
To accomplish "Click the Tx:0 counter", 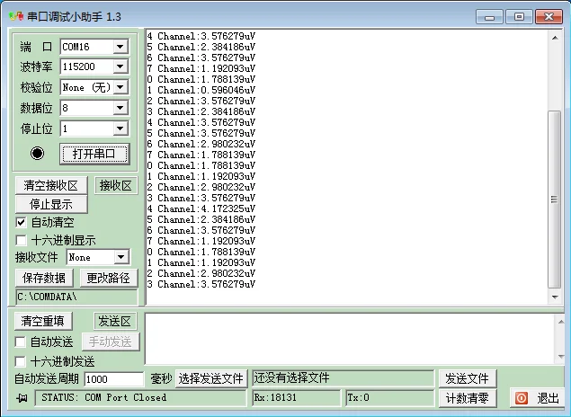I will coord(390,398).
